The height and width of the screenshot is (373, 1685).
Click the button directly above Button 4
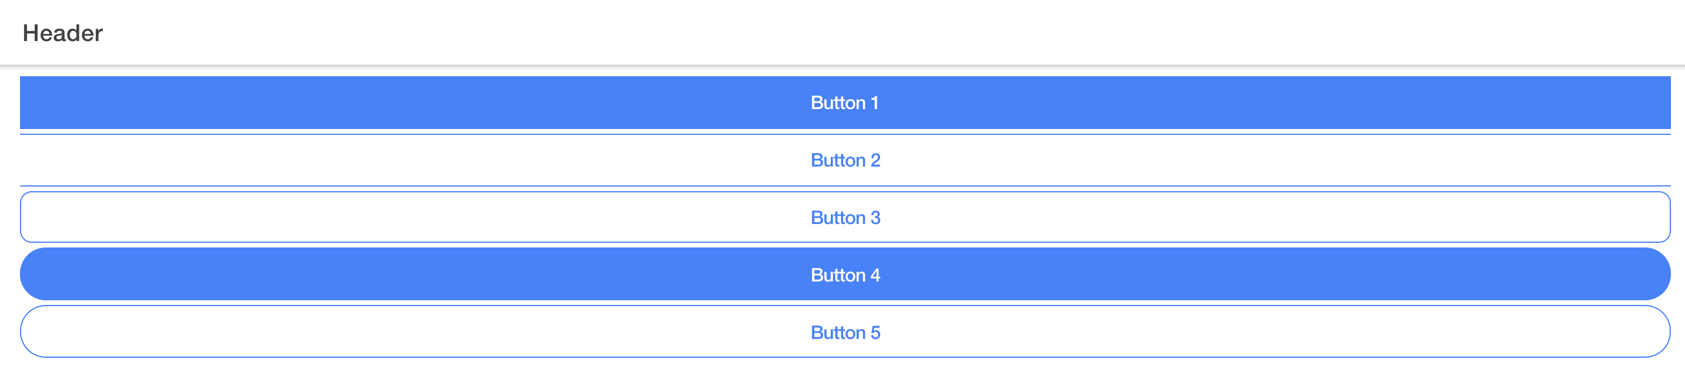coord(843,217)
